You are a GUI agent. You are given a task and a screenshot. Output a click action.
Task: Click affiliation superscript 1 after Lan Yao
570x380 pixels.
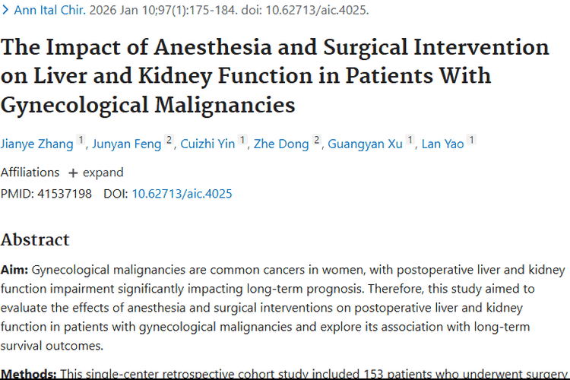[472, 141]
